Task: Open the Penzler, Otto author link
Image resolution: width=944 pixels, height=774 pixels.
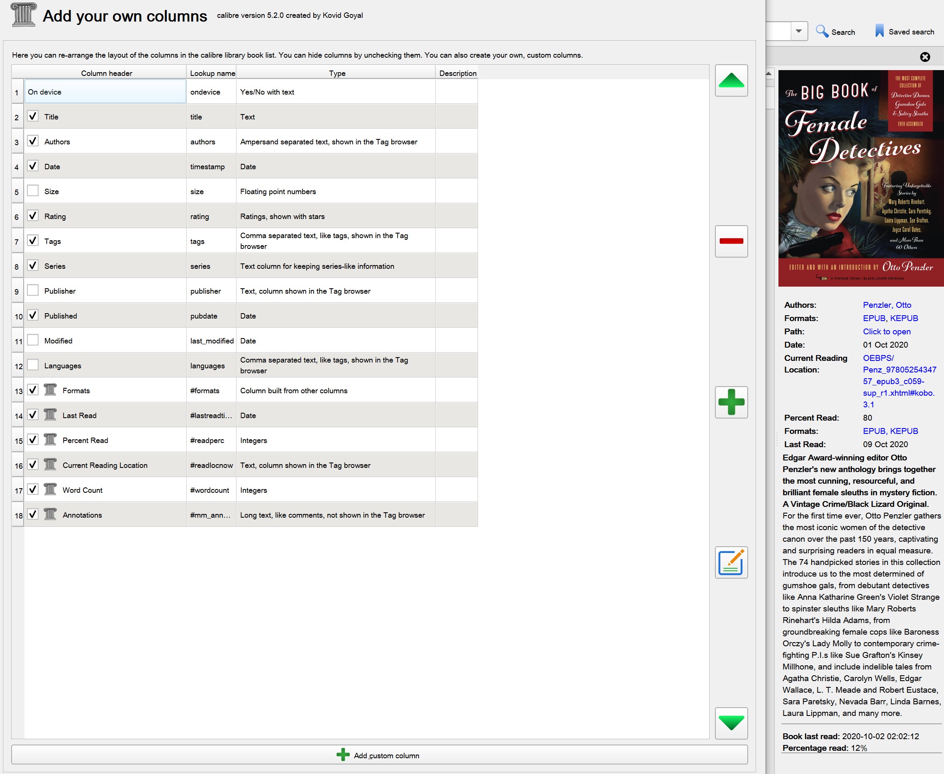Action: tap(886, 305)
